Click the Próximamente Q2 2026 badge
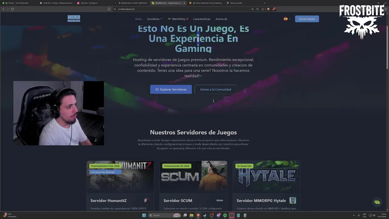 177,166
